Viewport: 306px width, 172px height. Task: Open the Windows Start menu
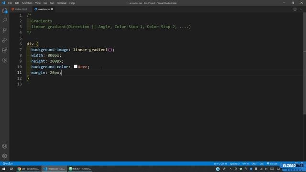point(4,169)
